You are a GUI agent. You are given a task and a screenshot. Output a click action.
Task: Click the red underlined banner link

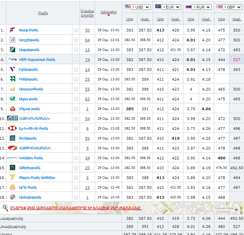click(75, 208)
